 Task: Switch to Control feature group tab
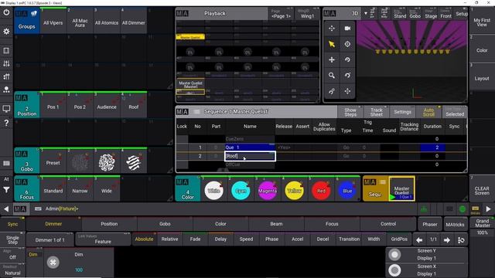point(388,224)
